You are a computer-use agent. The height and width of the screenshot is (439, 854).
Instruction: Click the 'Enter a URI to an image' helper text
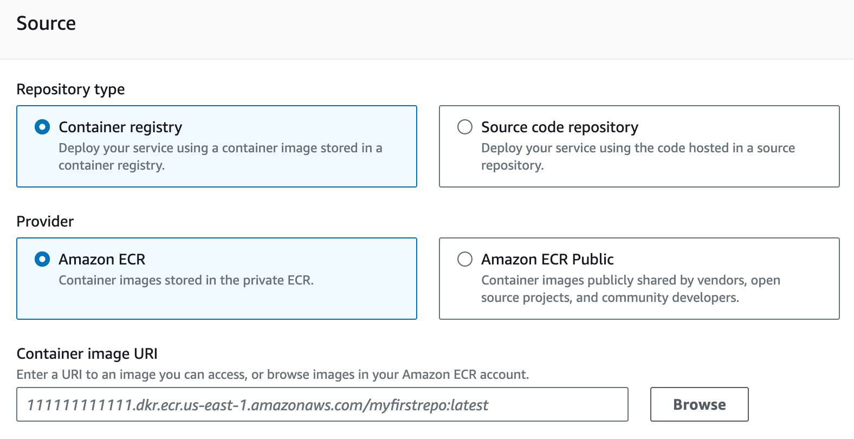coord(273,375)
